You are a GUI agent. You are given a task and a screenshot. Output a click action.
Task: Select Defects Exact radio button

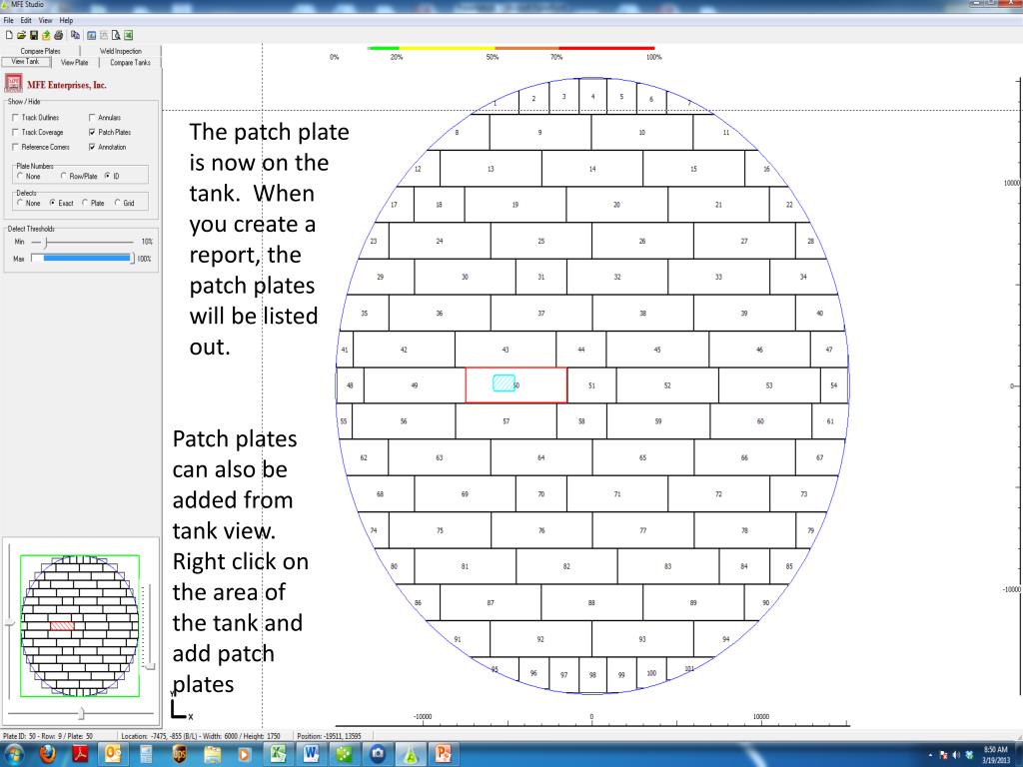click(54, 203)
